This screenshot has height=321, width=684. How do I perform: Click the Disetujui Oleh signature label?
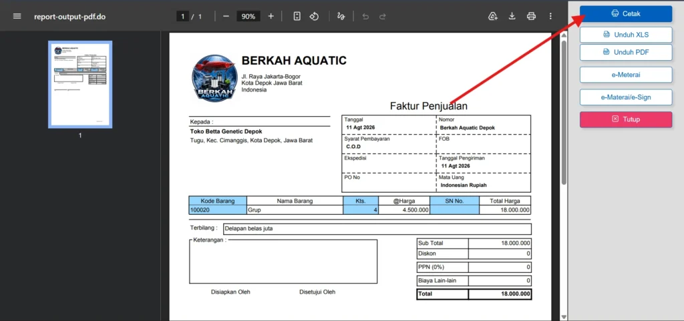317,292
